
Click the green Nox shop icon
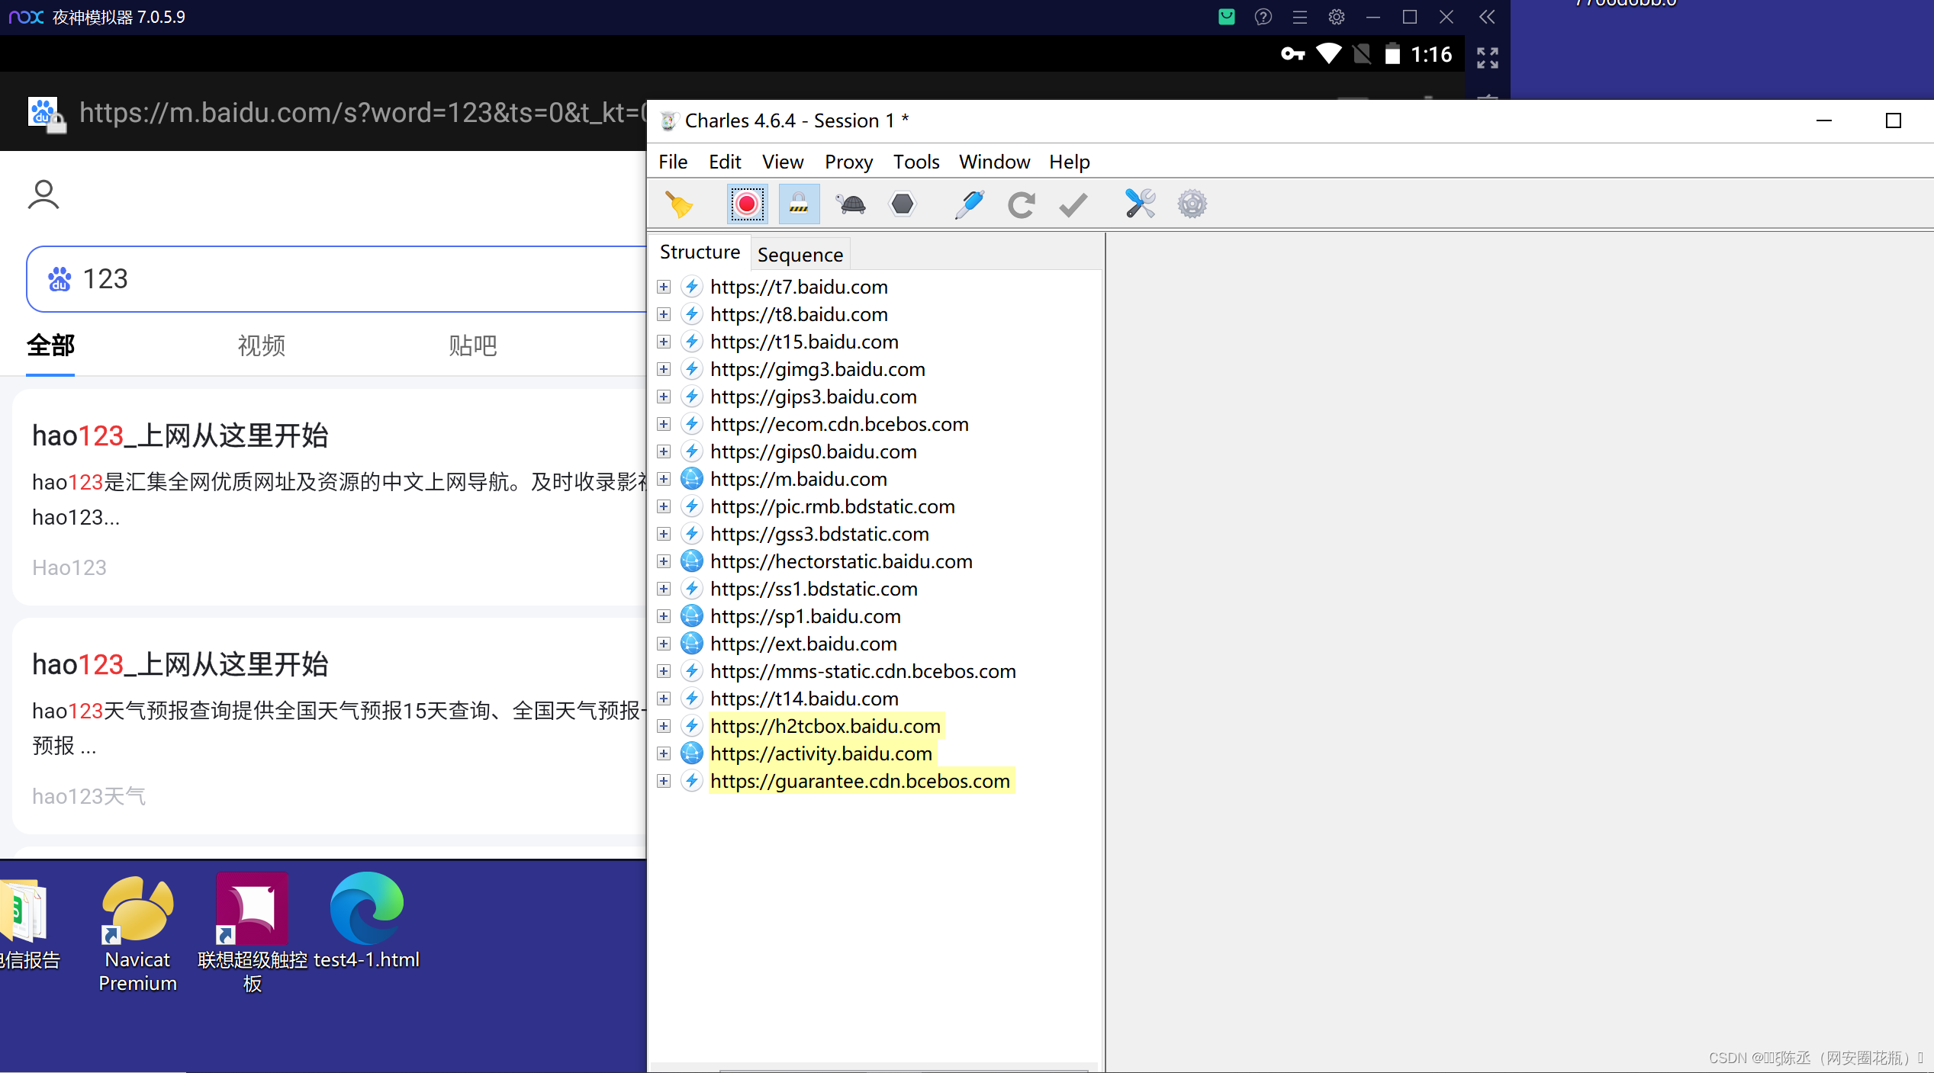[x=1227, y=17]
